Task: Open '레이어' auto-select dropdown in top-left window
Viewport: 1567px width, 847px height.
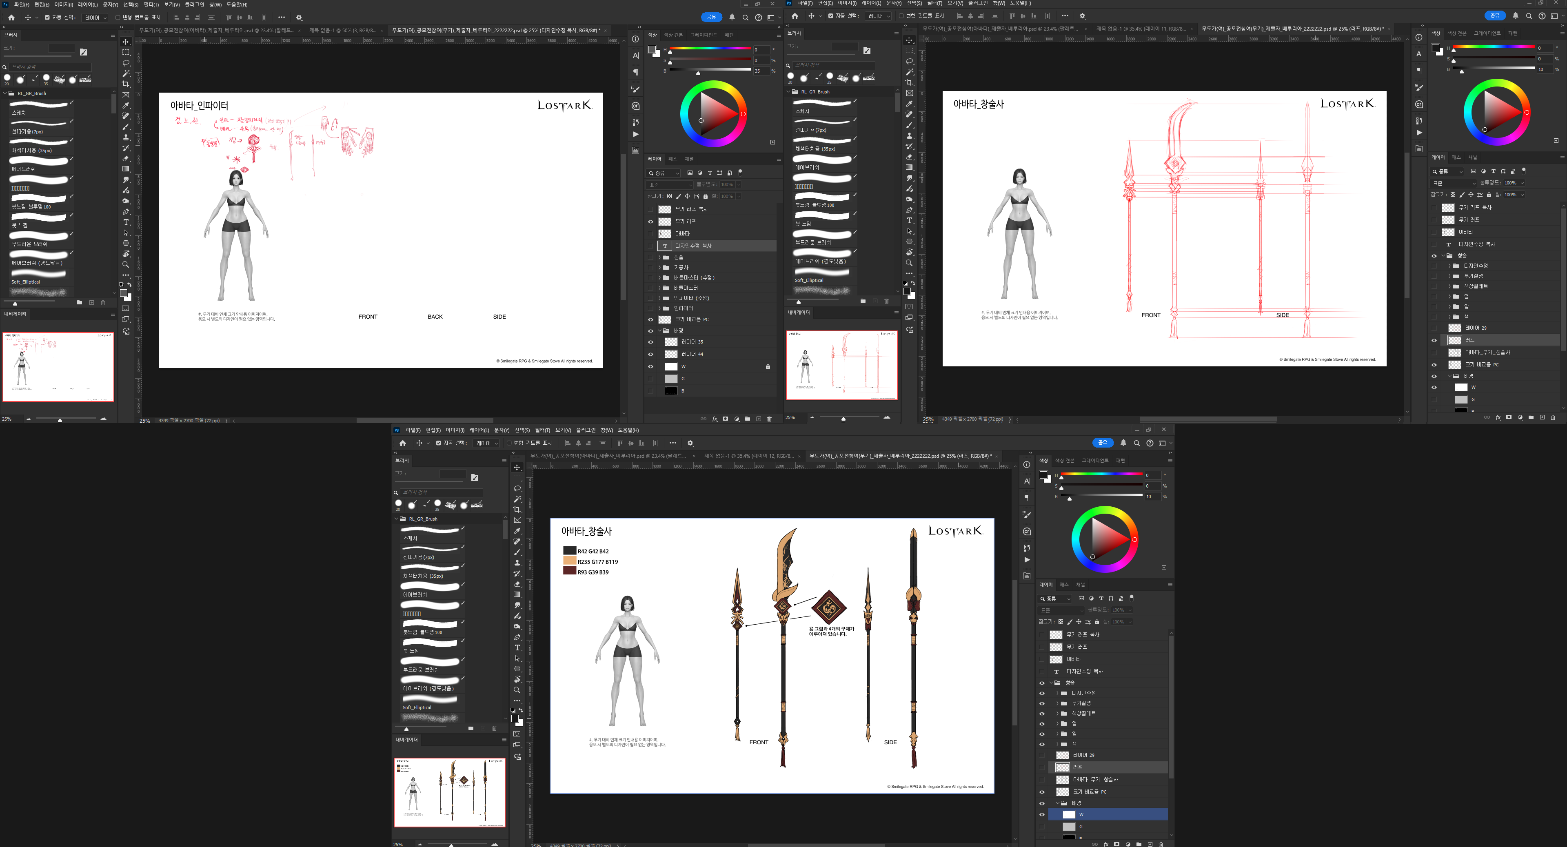Action: (x=95, y=18)
